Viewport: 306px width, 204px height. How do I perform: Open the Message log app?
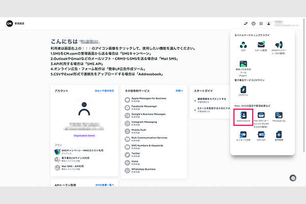tap(278, 116)
